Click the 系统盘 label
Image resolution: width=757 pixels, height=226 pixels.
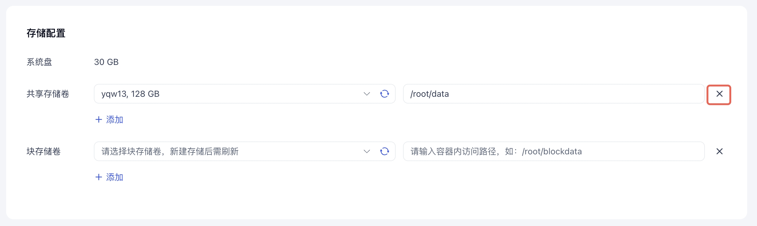pyautogui.click(x=39, y=62)
